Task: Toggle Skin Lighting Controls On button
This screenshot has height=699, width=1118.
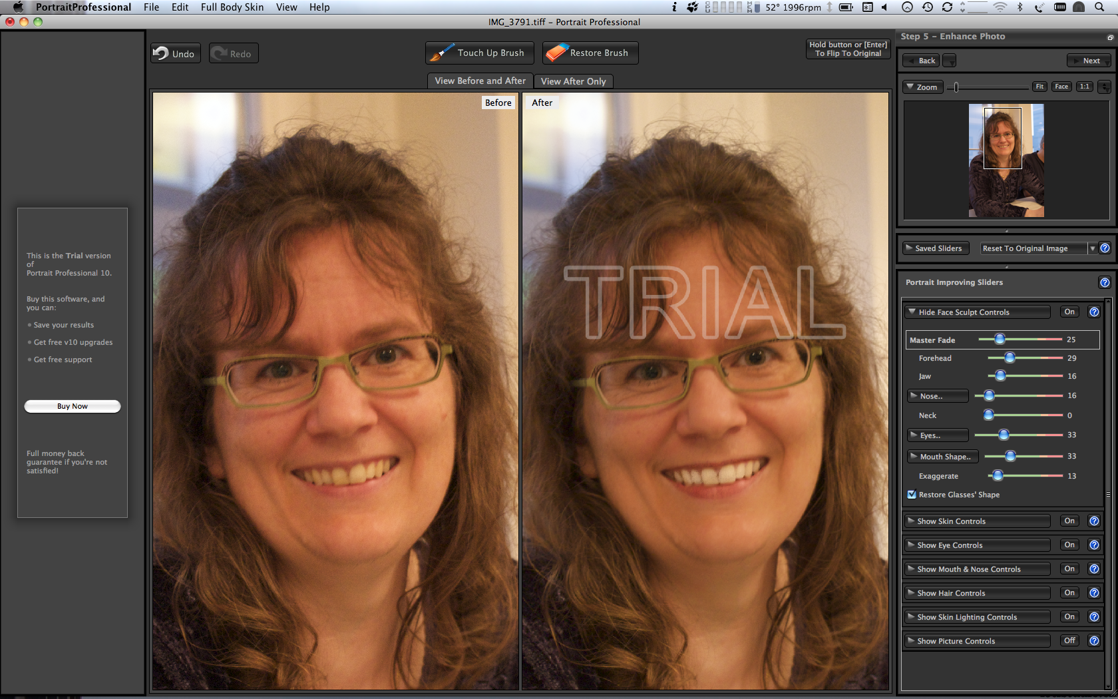Action: (1069, 616)
